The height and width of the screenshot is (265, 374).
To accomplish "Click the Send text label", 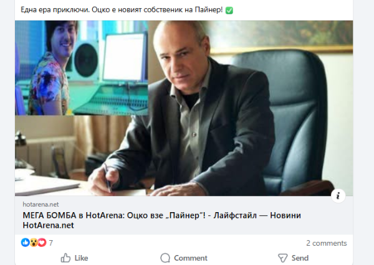I will (300, 258).
